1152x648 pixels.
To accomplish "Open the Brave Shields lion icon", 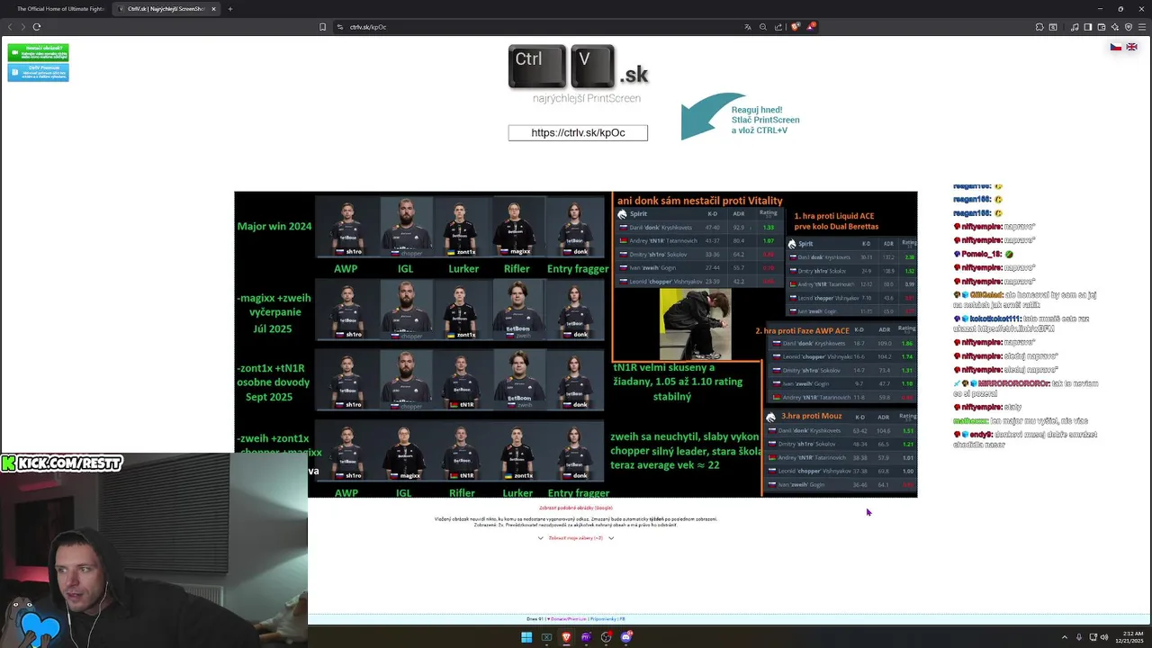I will coord(795,27).
